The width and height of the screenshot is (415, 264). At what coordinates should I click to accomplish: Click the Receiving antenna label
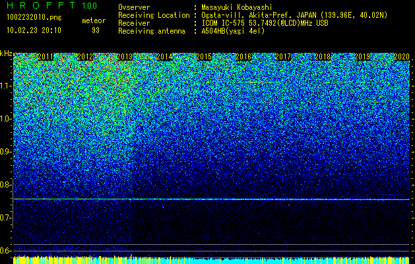tap(152, 31)
